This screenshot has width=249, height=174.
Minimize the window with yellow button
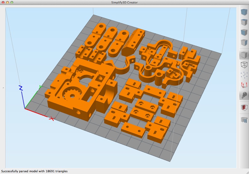(7, 3)
